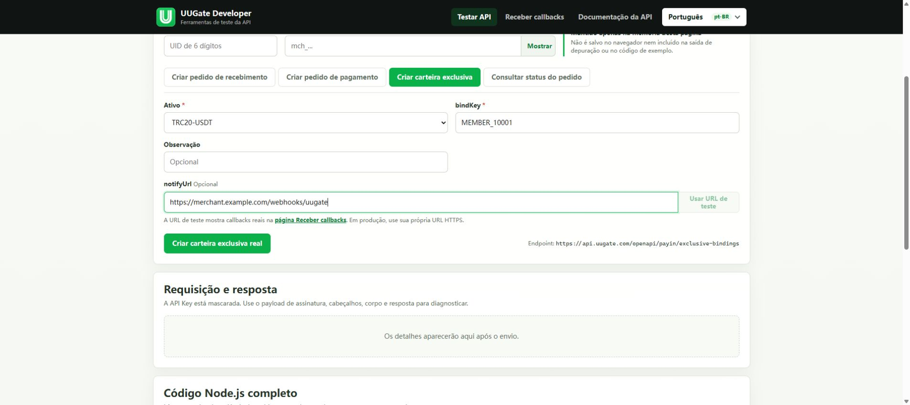This screenshot has width=910, height=405.
Task: Switch to Criar pedido de recebimento tab
Action: (219, 77)
